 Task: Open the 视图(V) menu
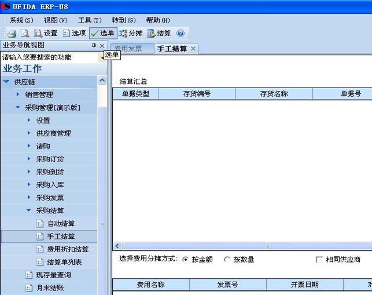pos(56,20)
